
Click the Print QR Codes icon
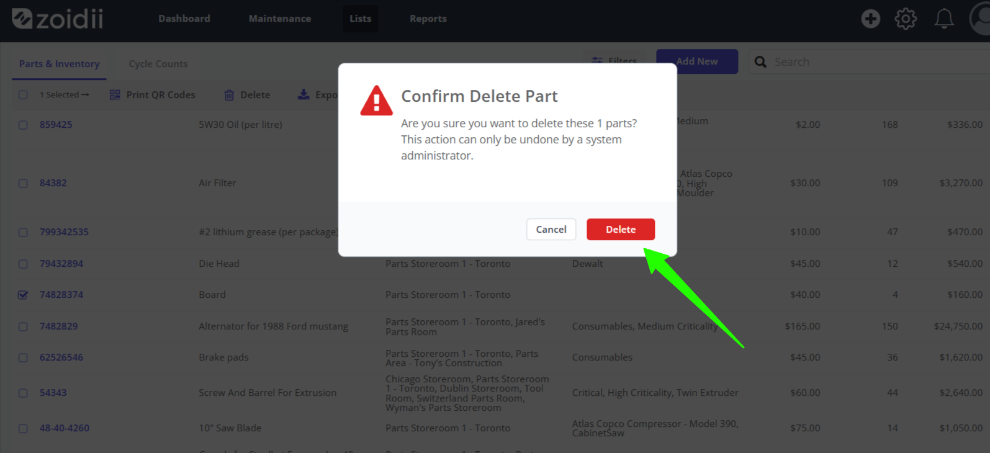[115, 95]
